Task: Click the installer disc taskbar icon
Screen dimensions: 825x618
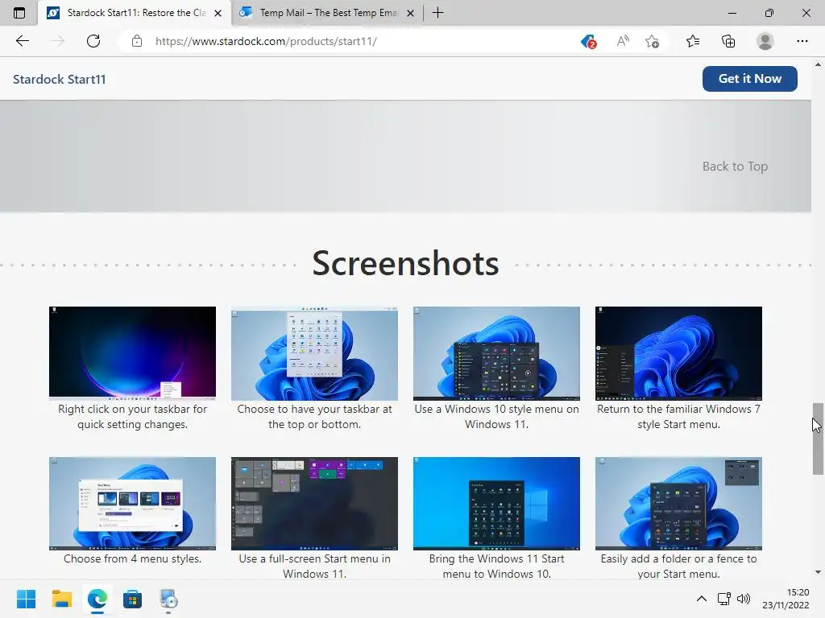Action: pos(168,599)
